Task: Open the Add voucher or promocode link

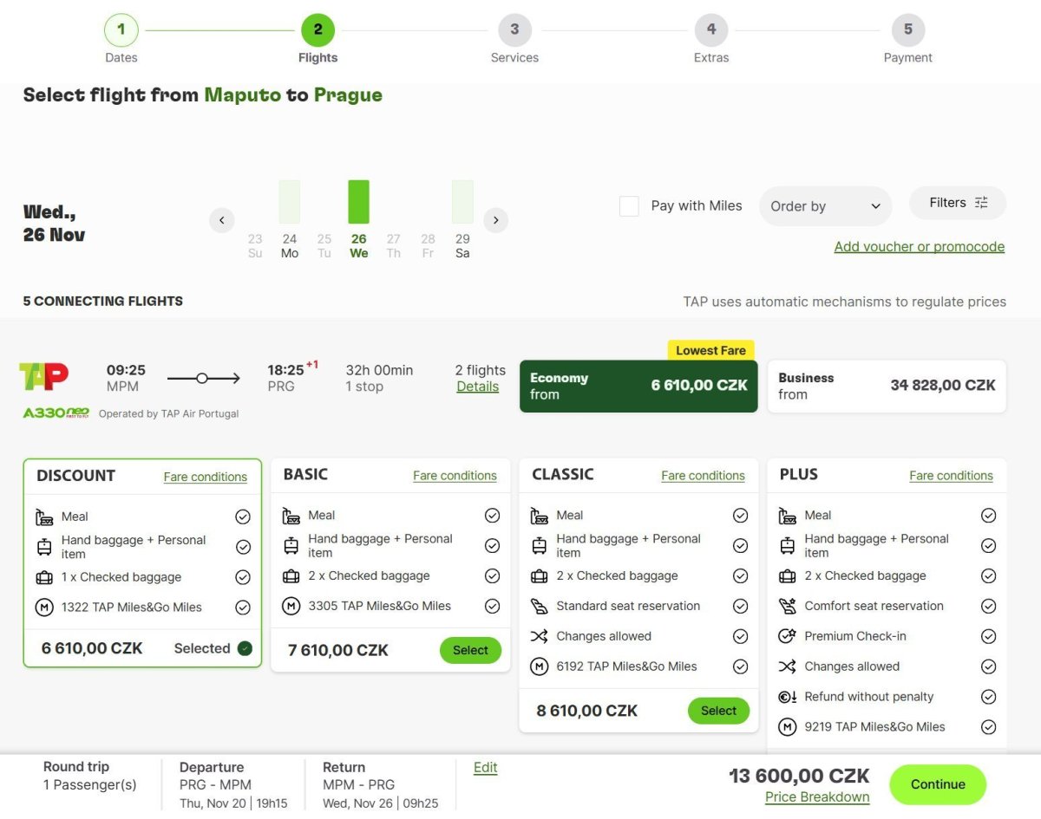Action: [919, 247]
